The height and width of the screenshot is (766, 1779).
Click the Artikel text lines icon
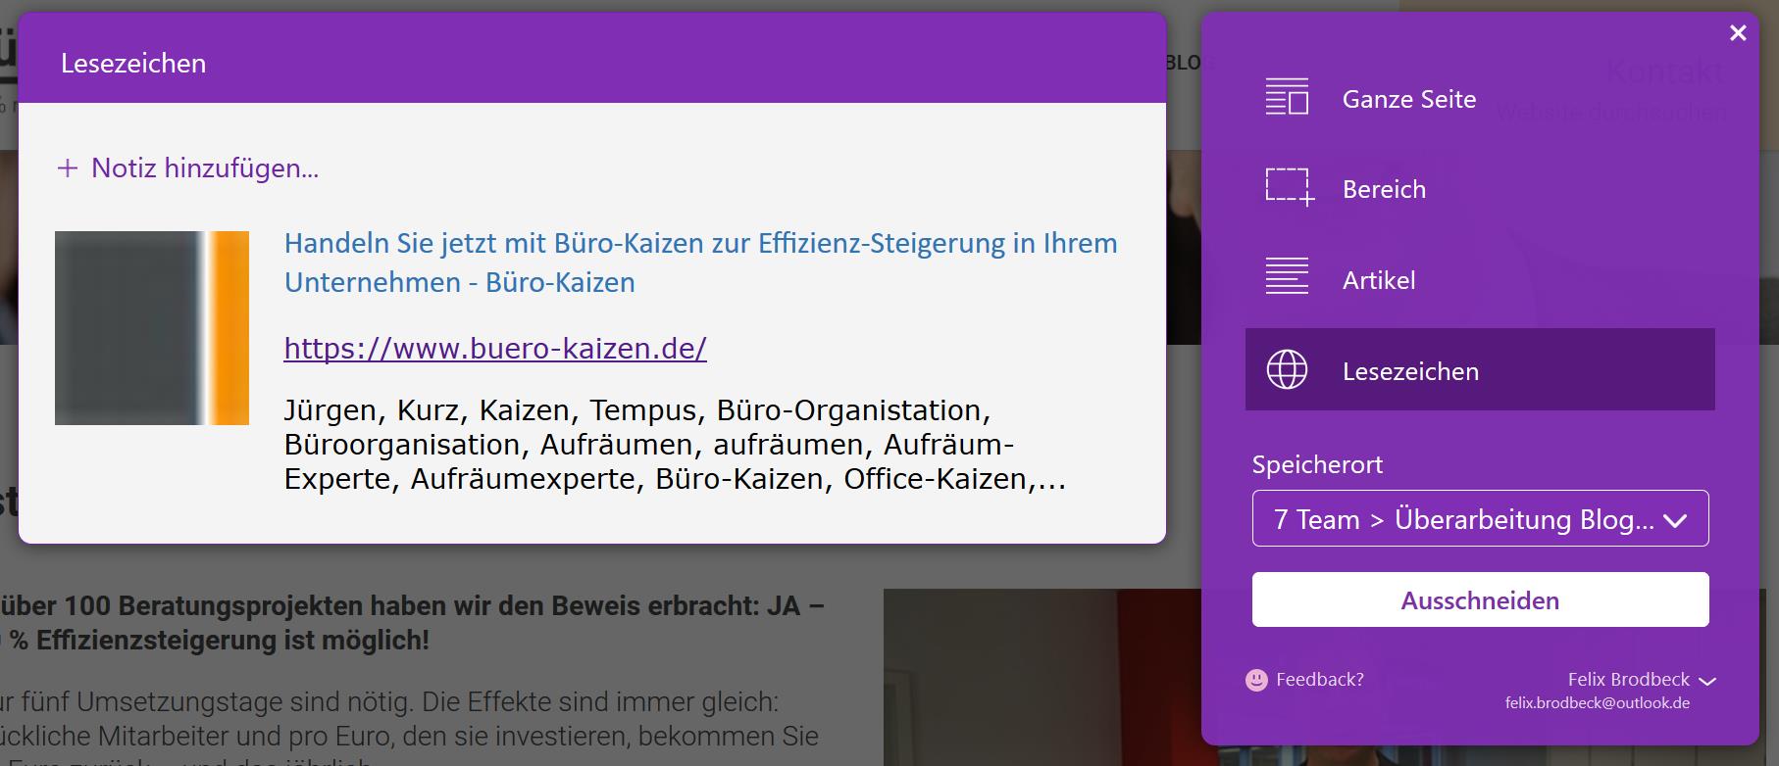(x=1287, y=276)
